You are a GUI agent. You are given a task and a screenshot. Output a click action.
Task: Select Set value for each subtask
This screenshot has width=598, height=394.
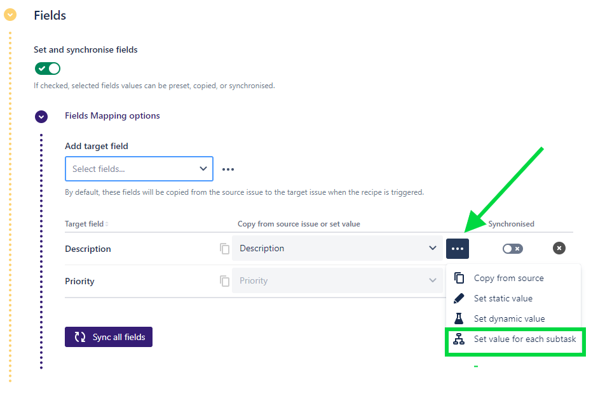coord(524,339)
